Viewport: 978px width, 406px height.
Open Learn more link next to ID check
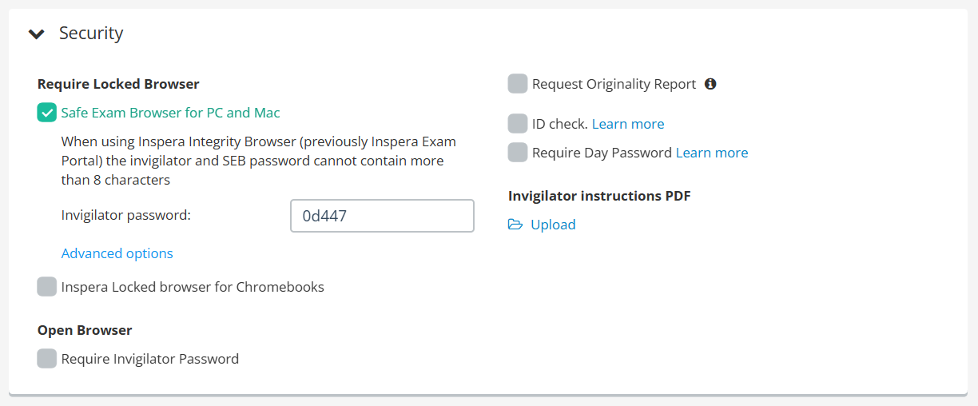point(628,124)
